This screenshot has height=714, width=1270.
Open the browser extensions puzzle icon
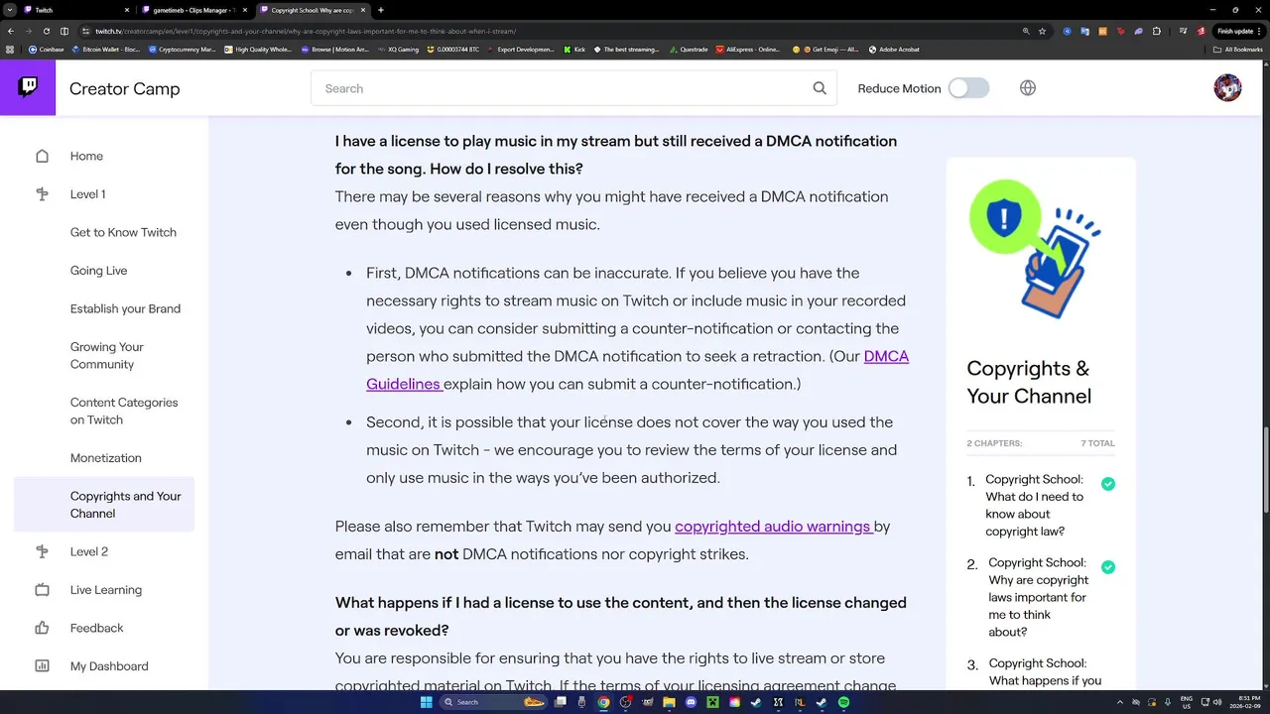click(x=1157, y=31)
